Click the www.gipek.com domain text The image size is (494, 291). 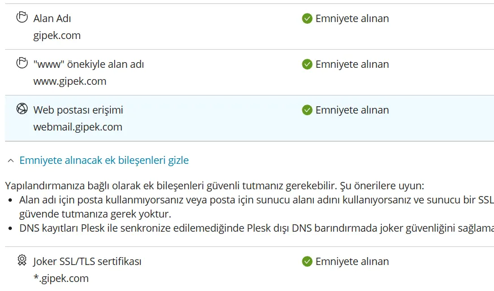click(x=70, y=81)
